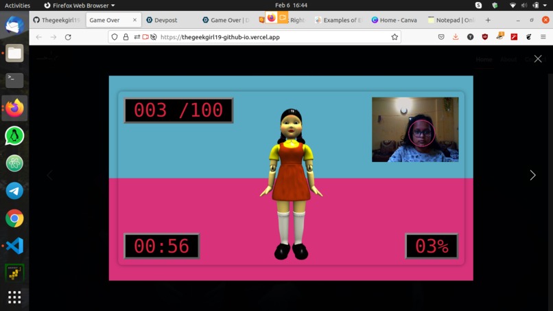
Task: Launch the Terminal from dock
Action: click(x=14, y=80)
